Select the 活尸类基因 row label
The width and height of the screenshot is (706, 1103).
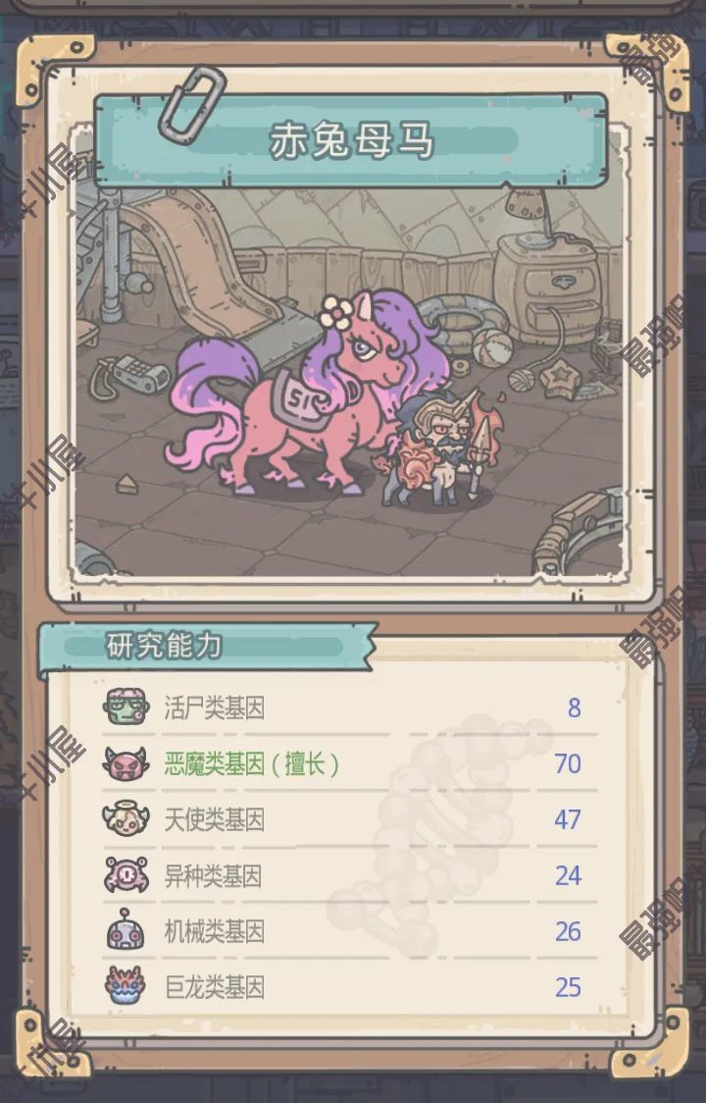pyautogui.click(x=215, y=708)
